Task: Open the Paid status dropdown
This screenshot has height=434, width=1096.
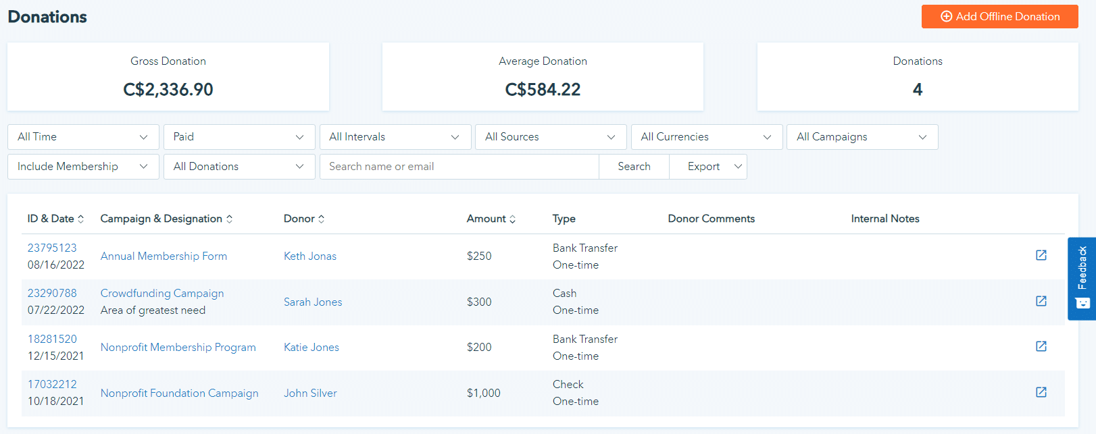Action: [x=239, y=137]
